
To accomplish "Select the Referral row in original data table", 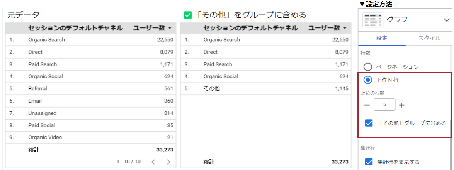I will point(37,89).
